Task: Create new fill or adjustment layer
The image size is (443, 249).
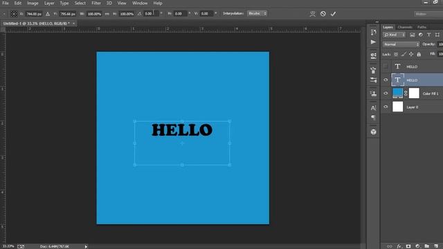Action: 417,246
